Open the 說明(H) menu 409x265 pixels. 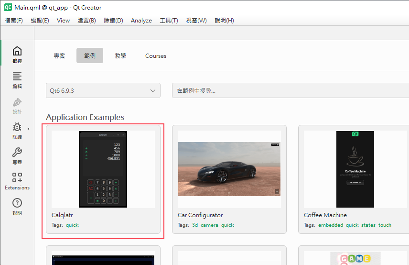click(224, 21)
